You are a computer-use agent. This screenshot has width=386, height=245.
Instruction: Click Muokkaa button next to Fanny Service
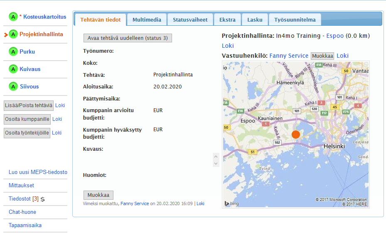pos(322,56)
